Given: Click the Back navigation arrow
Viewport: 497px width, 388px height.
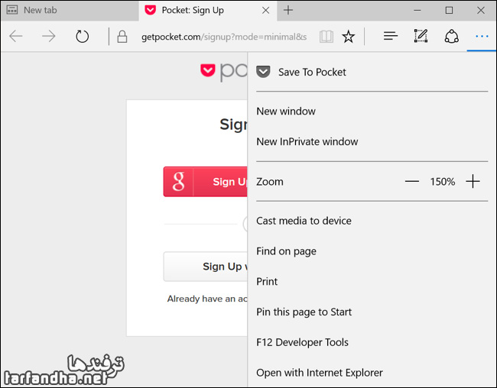Looking at the screenshot, I should click(x=16, y=37).
